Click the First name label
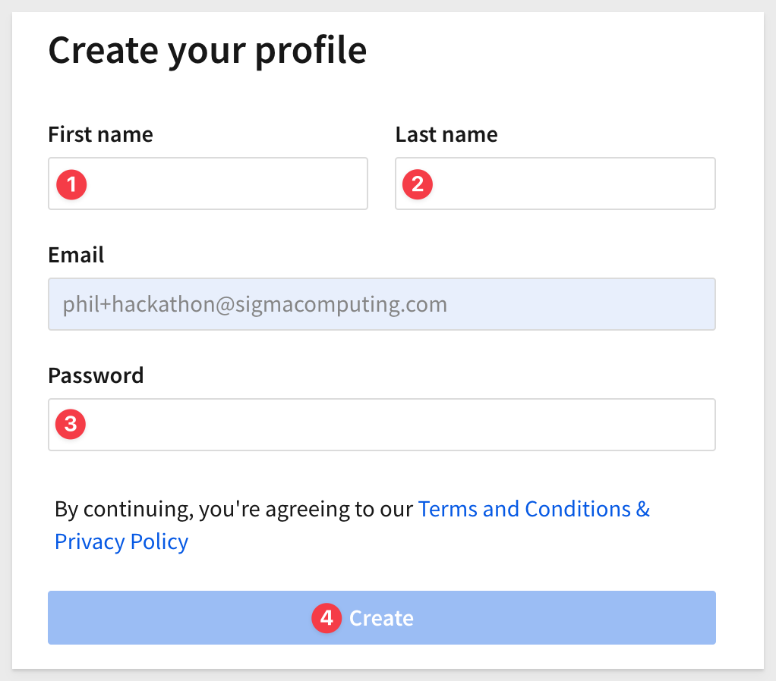 (100, 134)
